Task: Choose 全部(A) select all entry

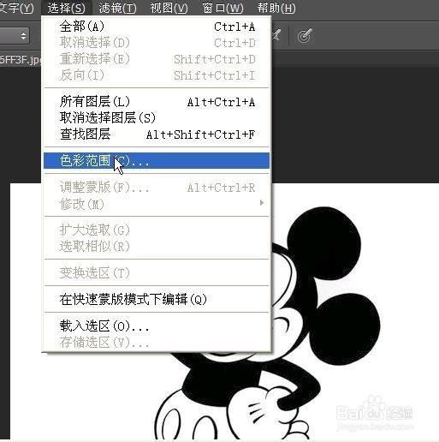Action: (157, 27)
